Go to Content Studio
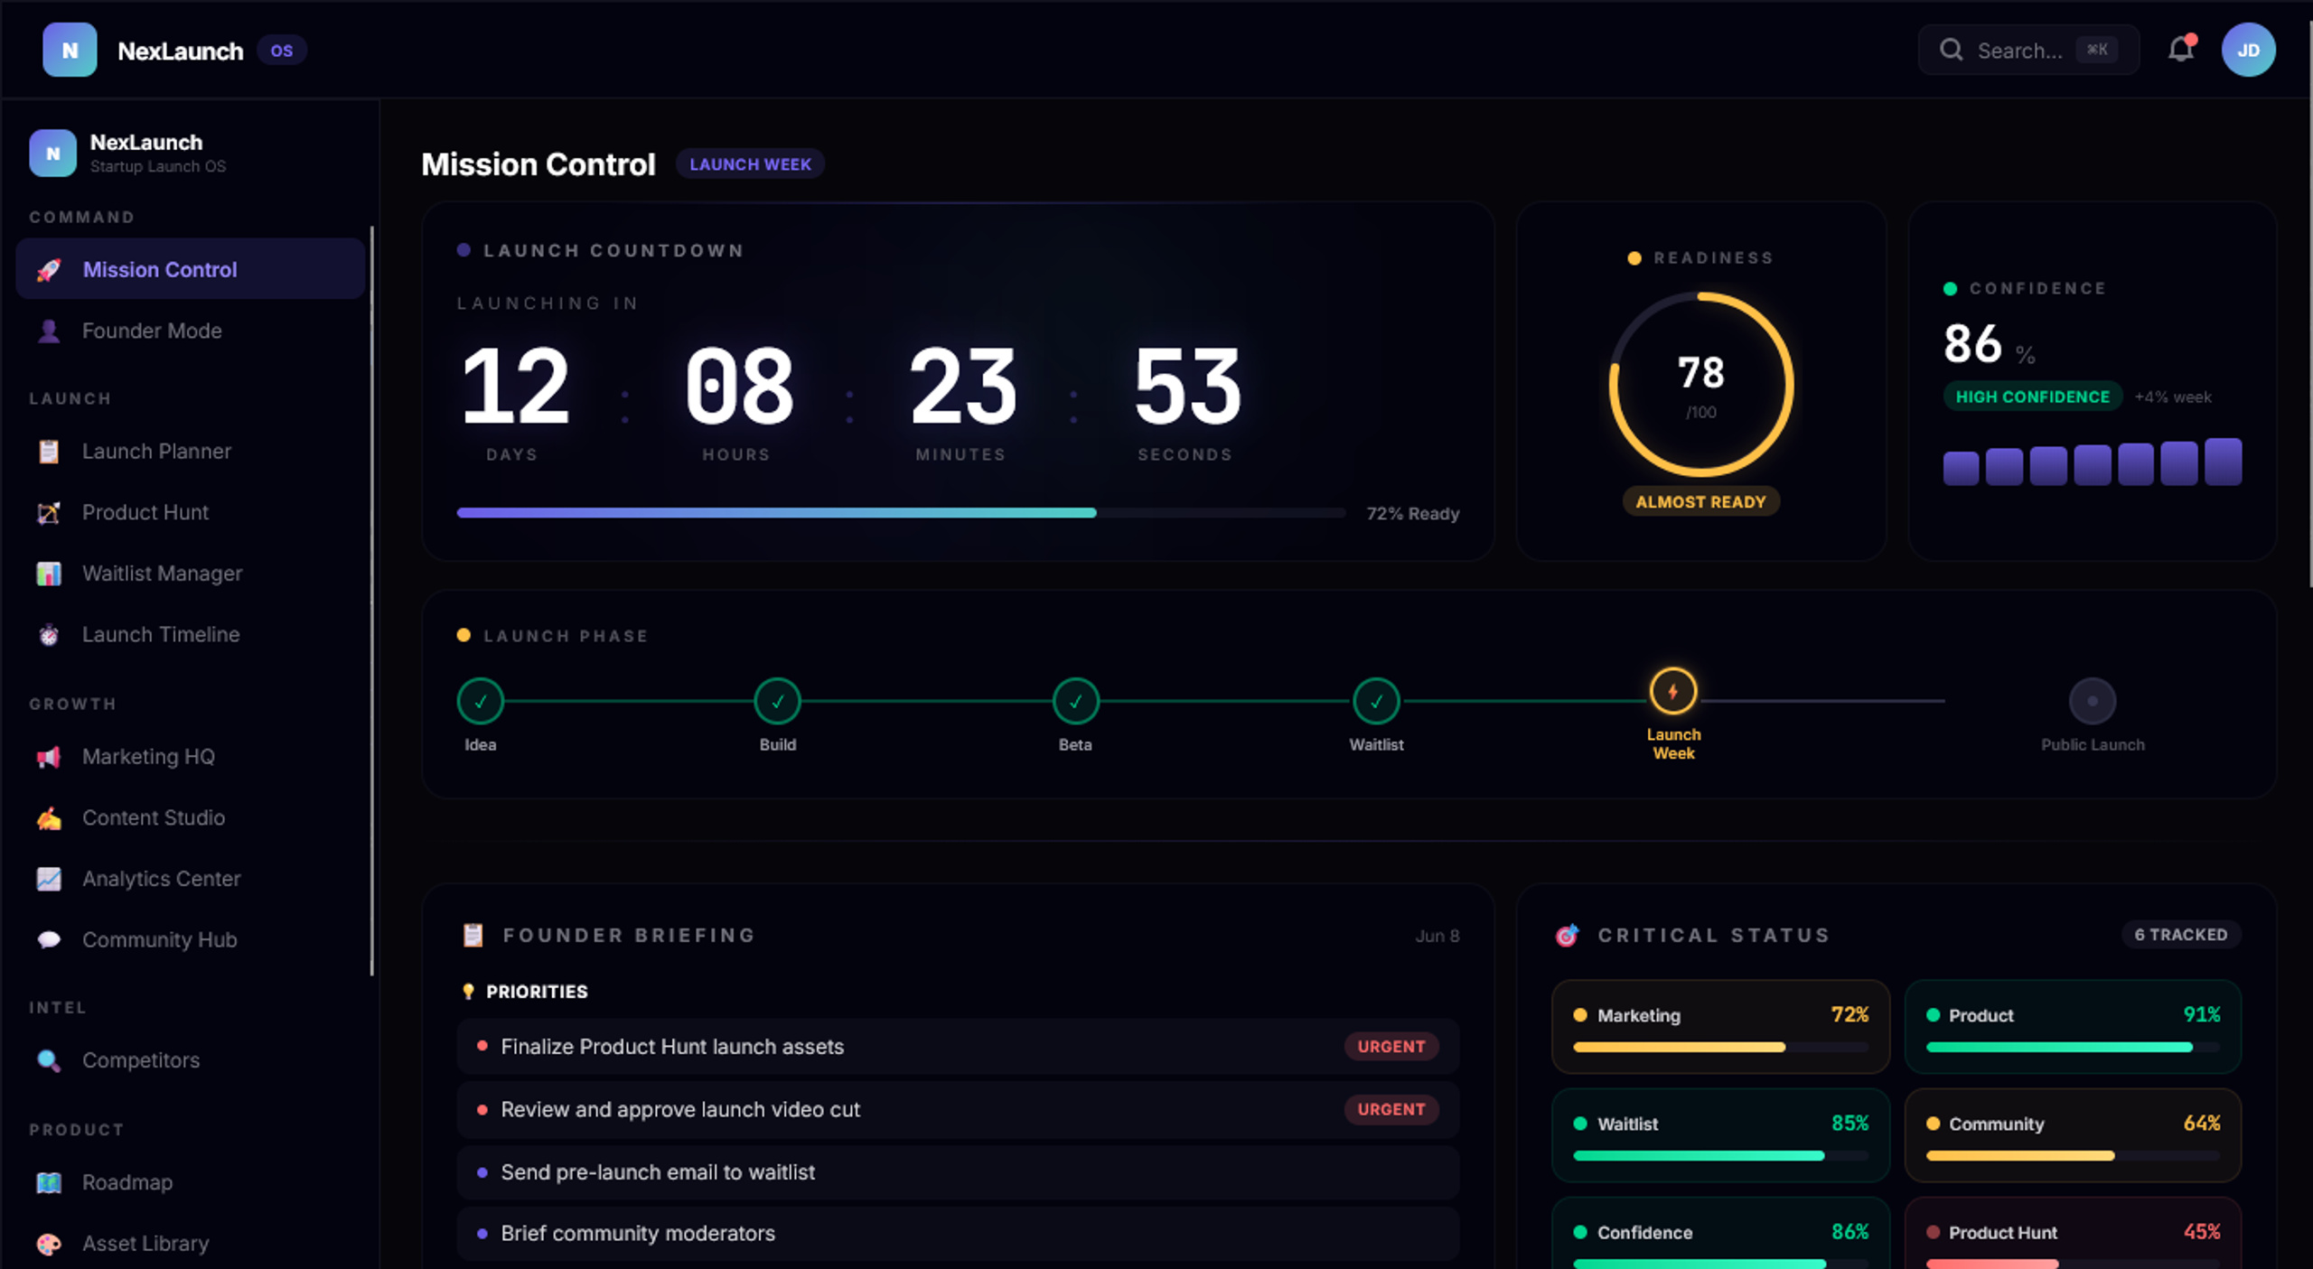The width and height of the screenshot is (2313, 1269). point(190,818)
